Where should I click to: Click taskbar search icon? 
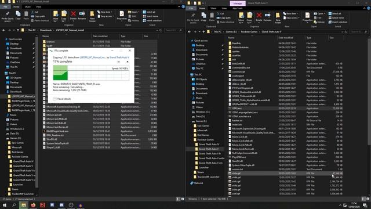[14, 205]
